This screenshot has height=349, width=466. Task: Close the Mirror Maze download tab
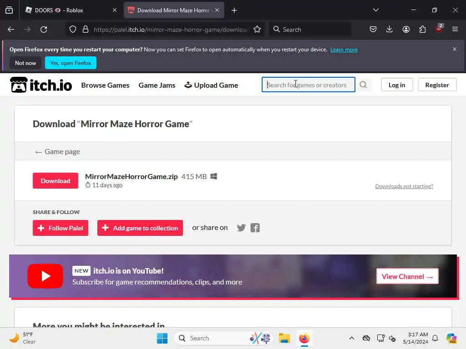point(217,10)
